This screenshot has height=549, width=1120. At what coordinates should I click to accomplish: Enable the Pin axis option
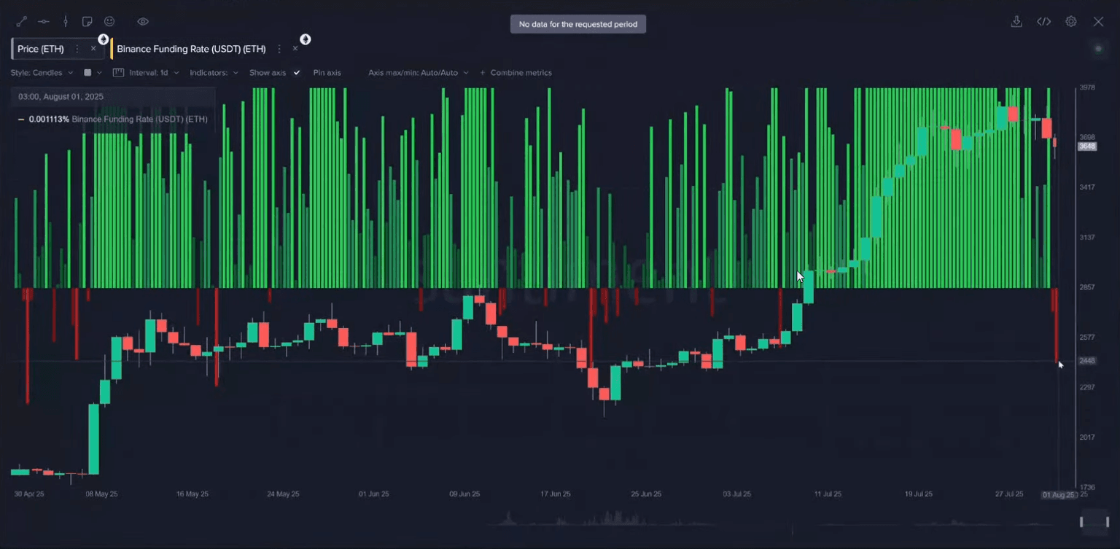pyautogui.click(x=327, y=73)
